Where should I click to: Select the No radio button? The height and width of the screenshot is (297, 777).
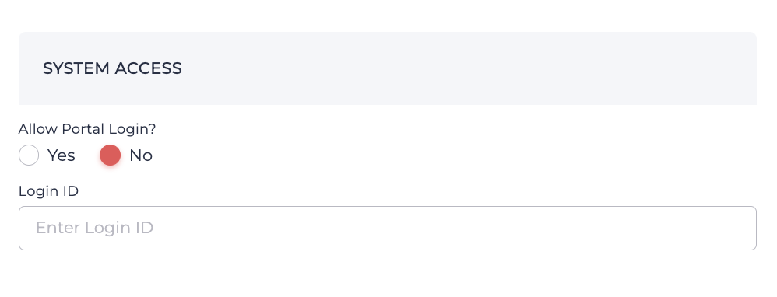click(110, 155)
